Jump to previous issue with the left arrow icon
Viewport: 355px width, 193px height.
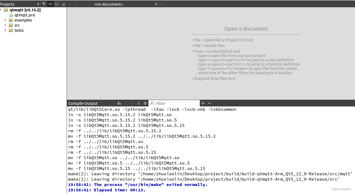(x=126, y=103)
